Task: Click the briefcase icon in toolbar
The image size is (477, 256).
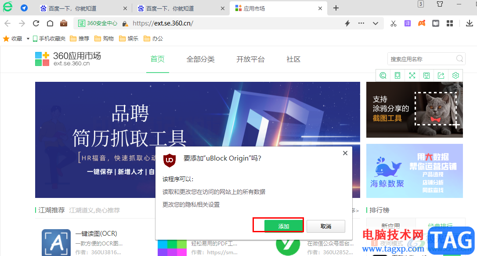Action: [x=64, y=23]
